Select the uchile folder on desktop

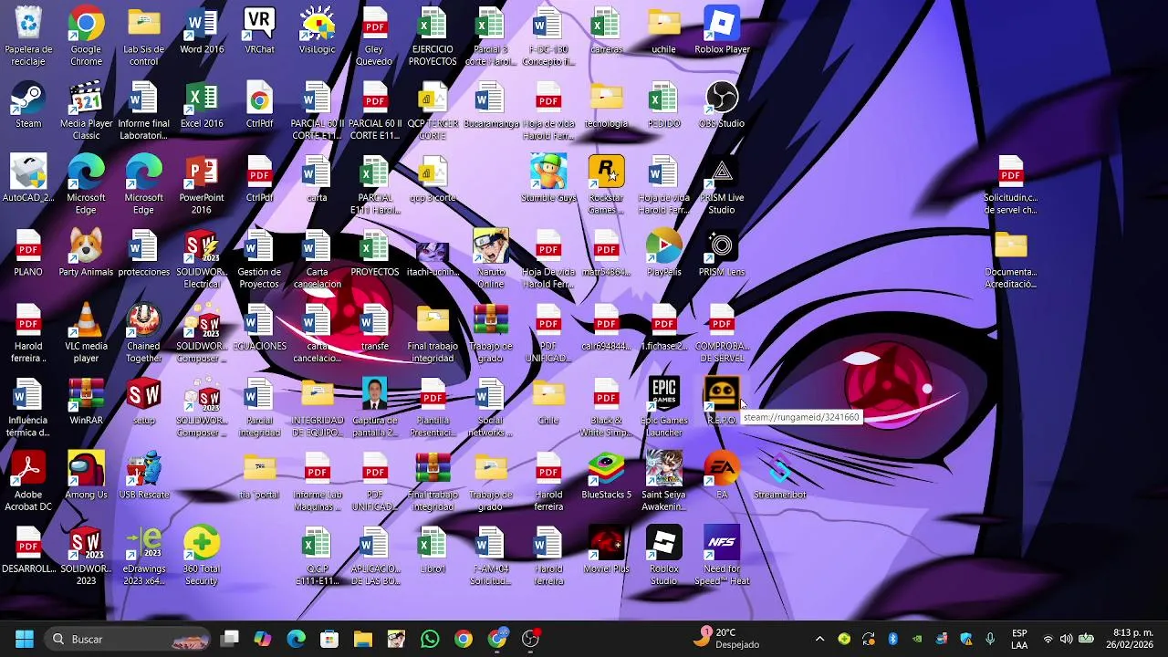[x=663, y=31]
